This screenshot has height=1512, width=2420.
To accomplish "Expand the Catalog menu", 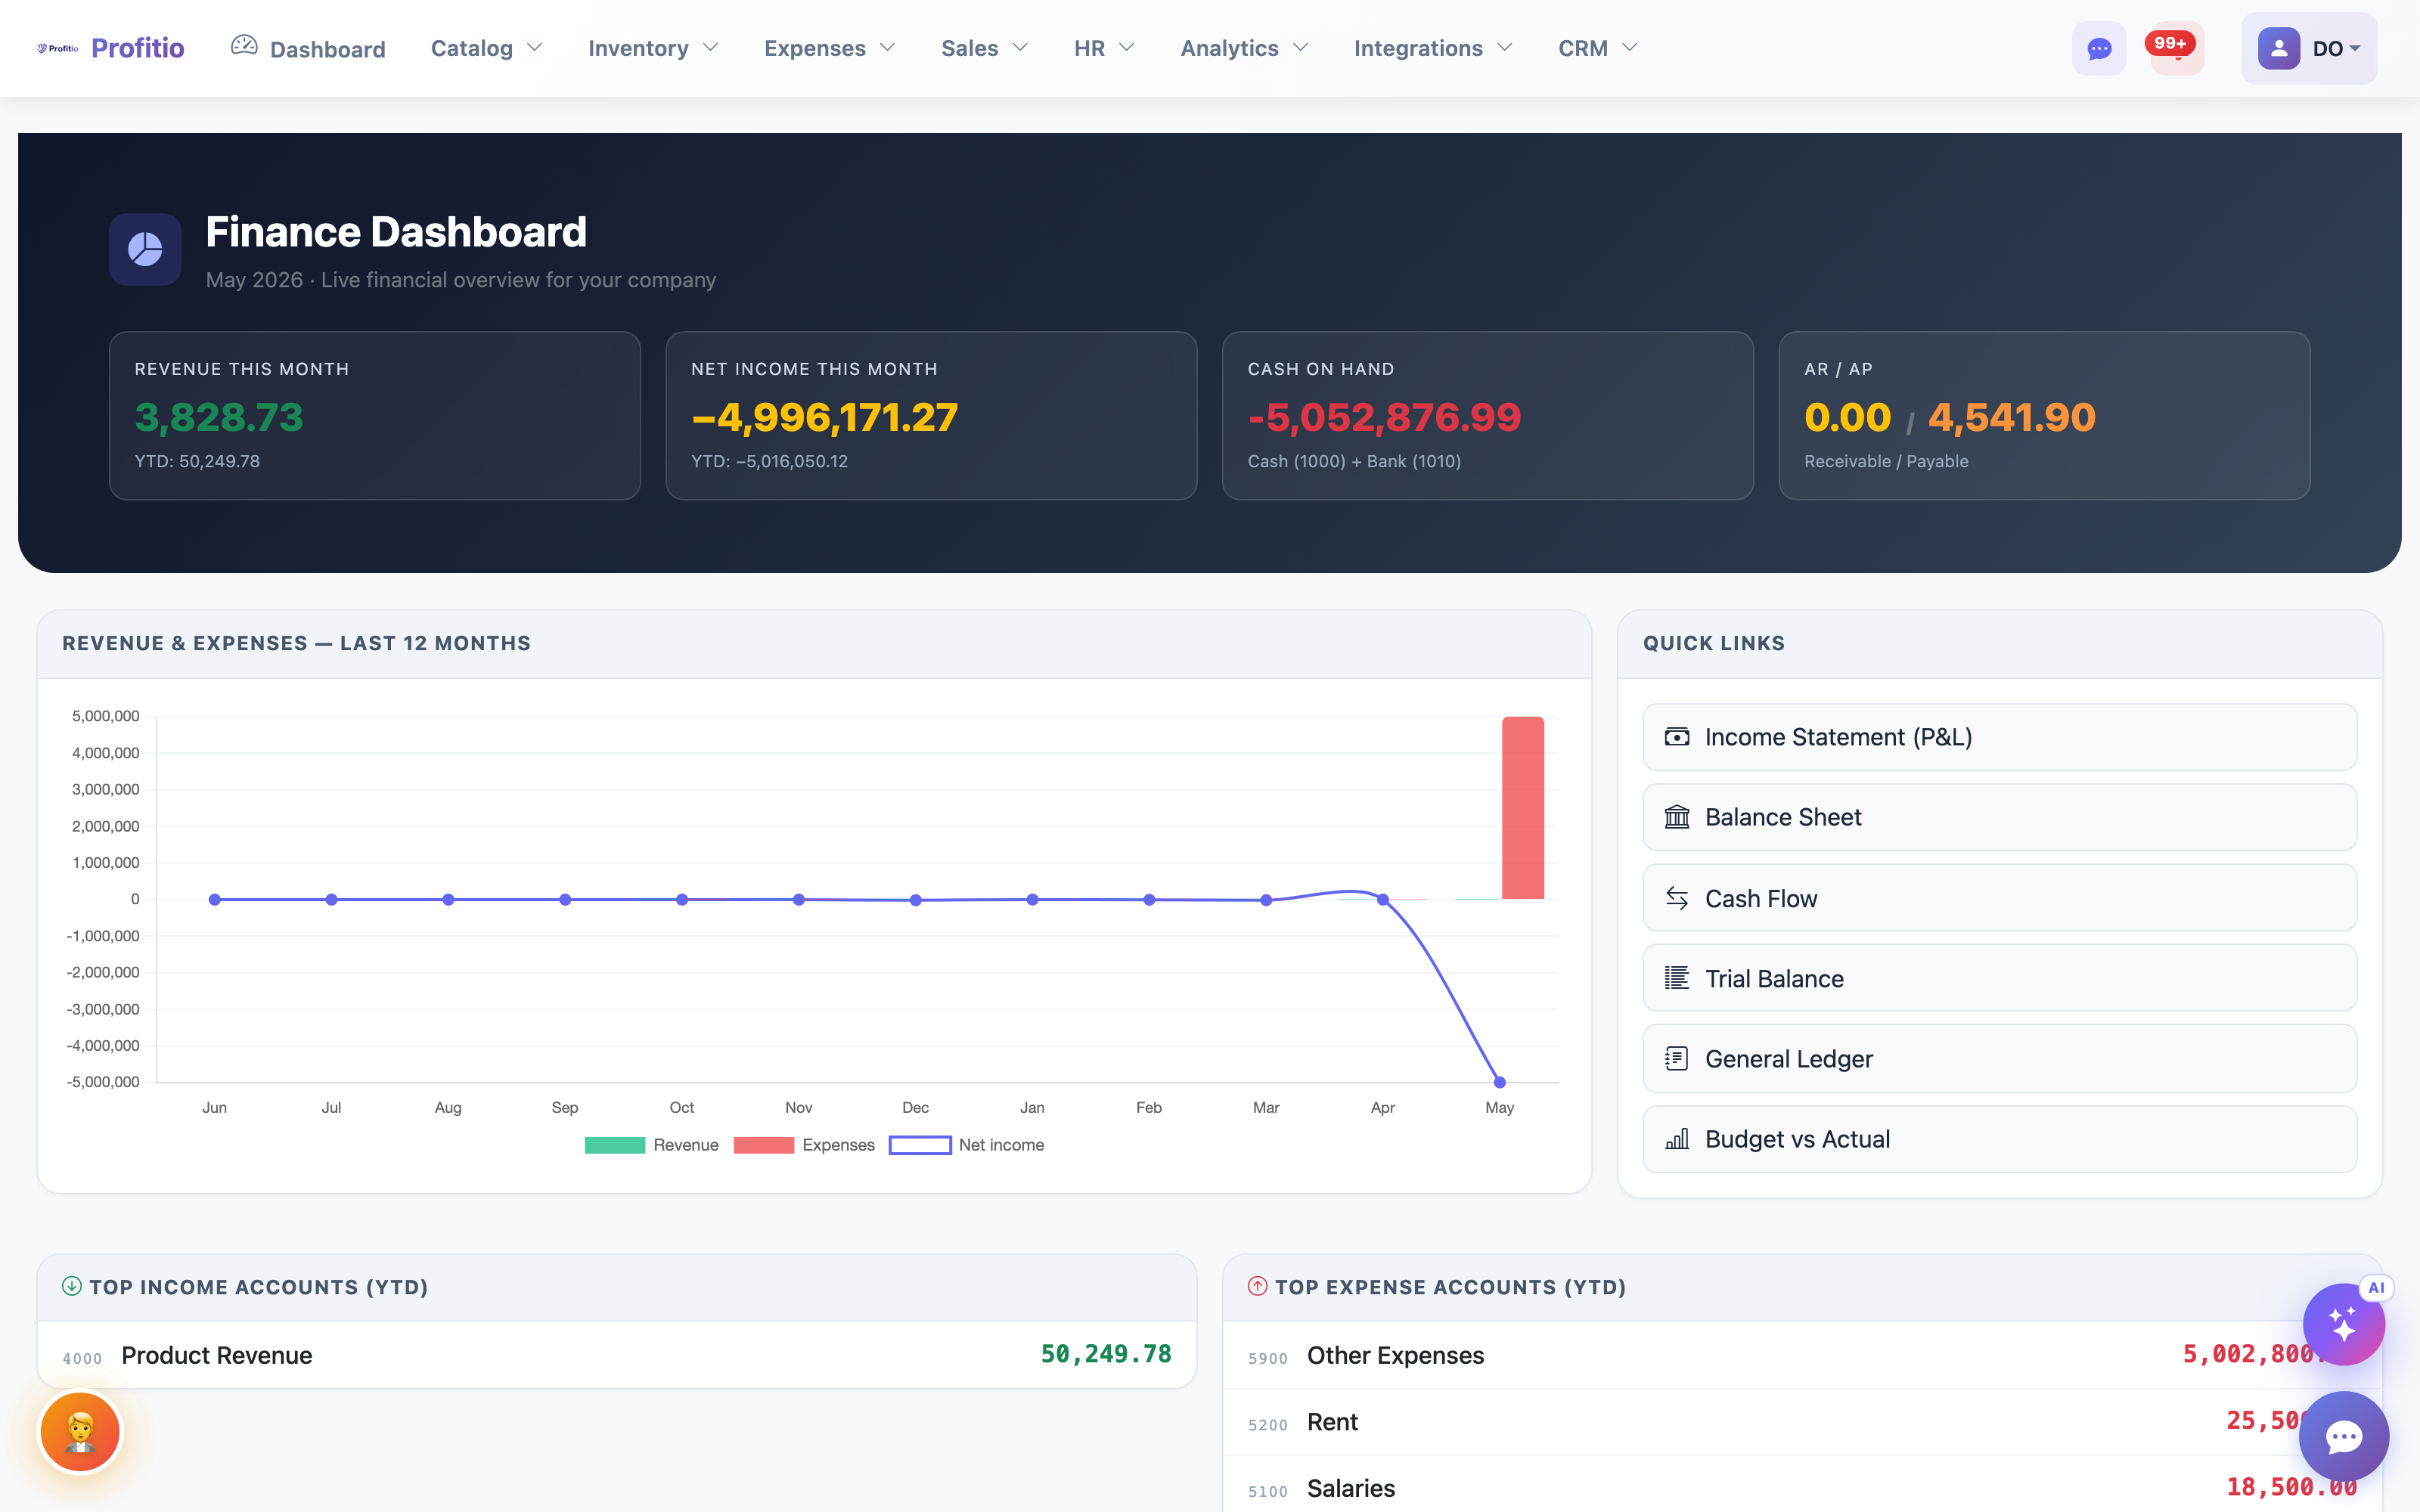I will click(x=487, y=48).
